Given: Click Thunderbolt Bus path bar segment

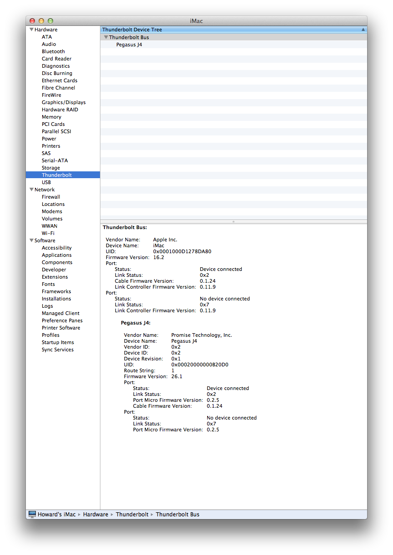Looking at the screenshot, I should click(178, 515).
